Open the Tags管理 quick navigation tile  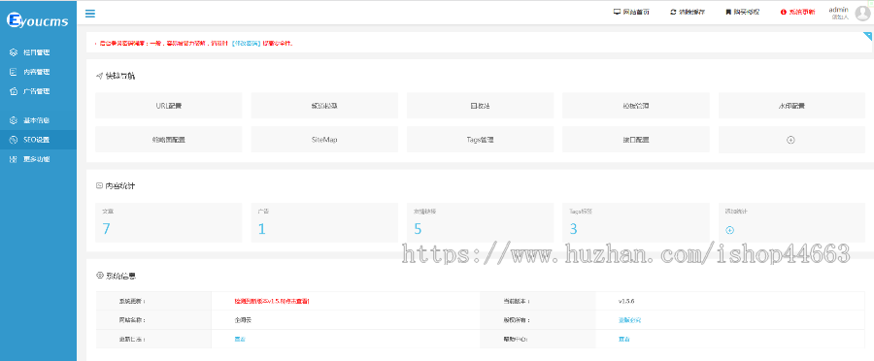click(480, 140)
